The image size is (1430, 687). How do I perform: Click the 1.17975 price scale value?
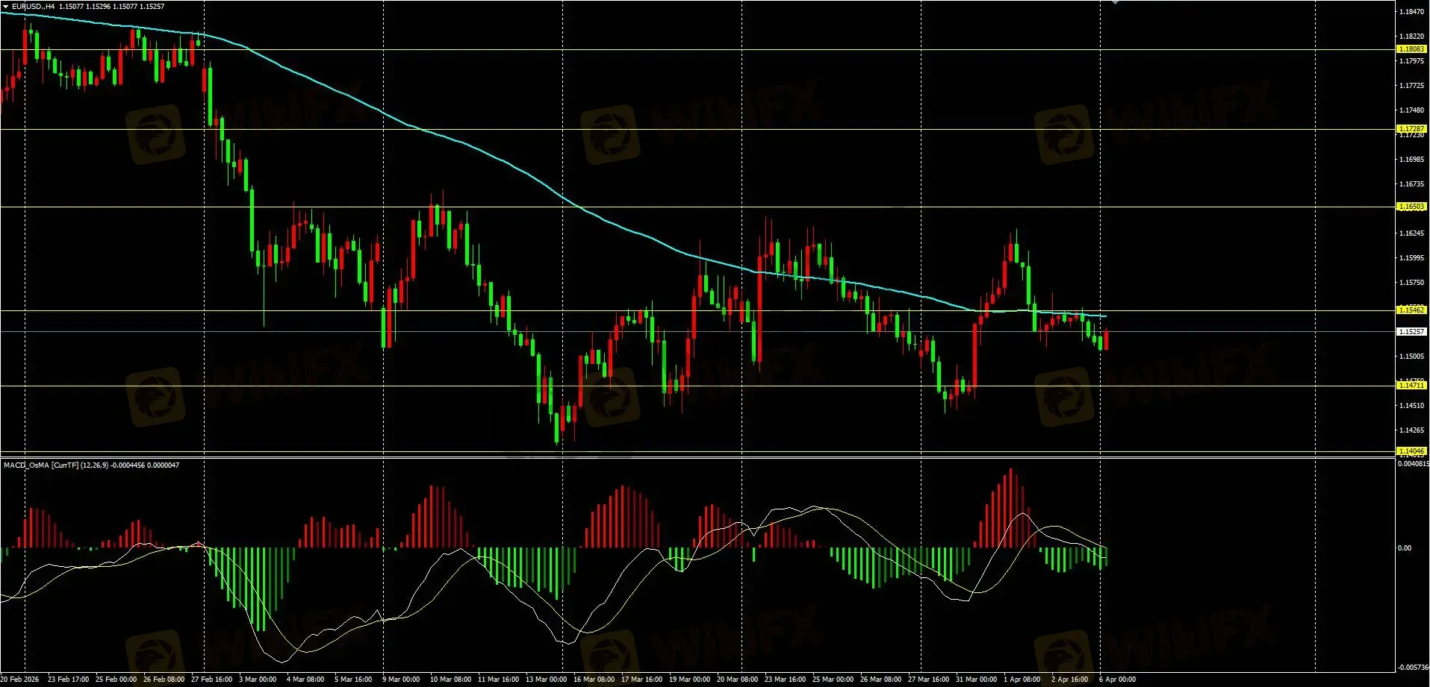click(x=1411, y=61)
